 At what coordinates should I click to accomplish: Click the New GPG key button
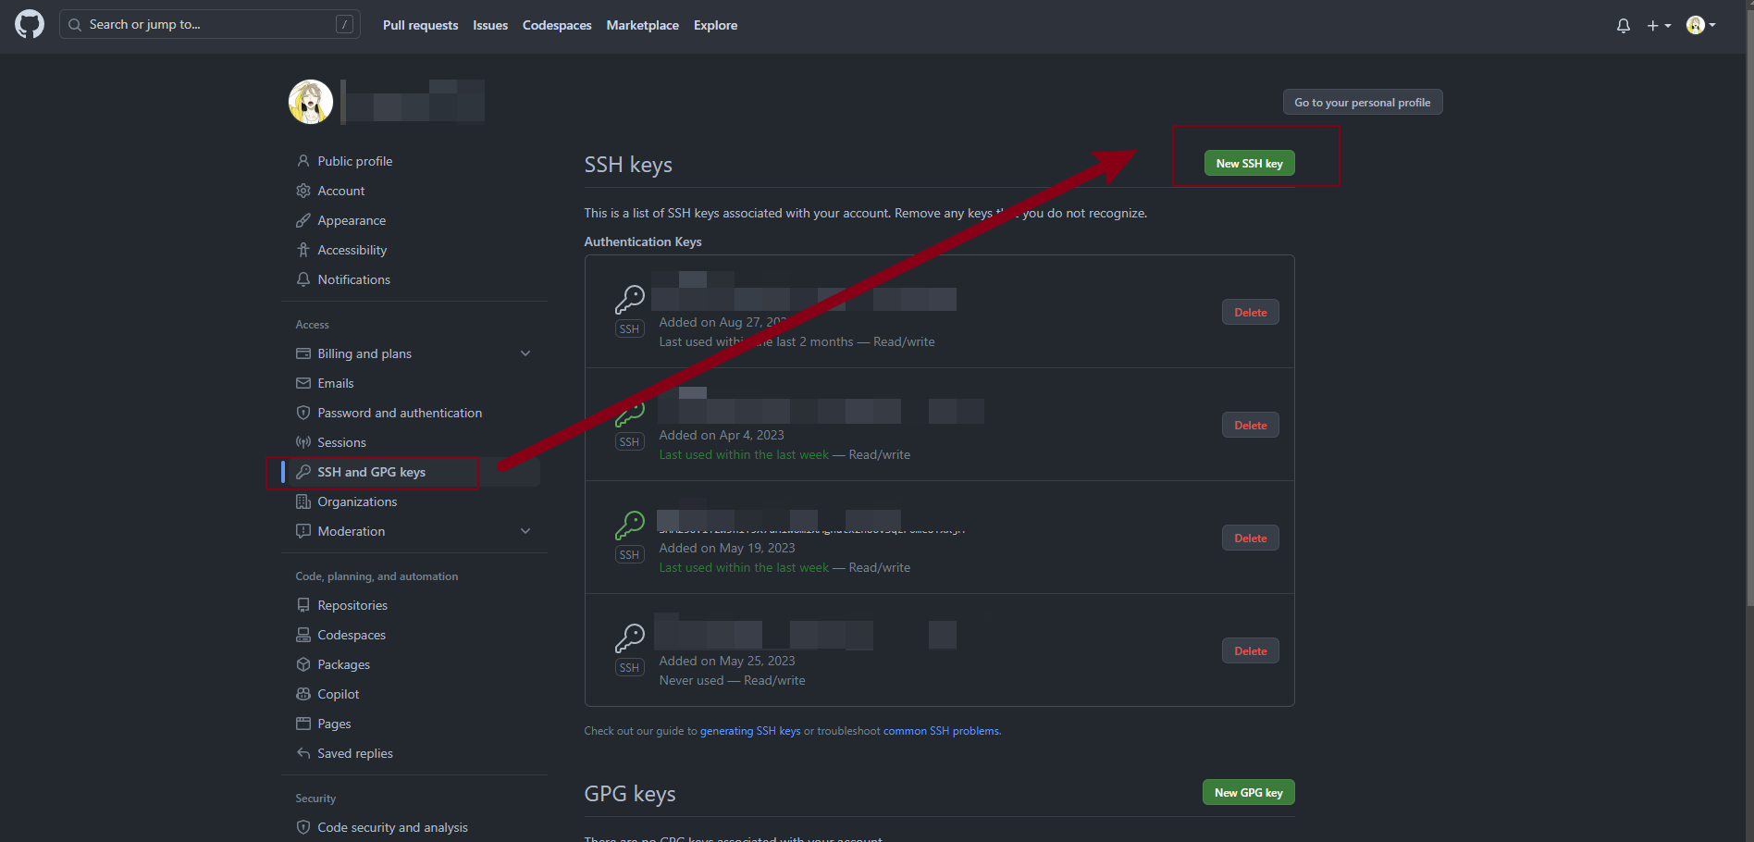[x=1248, y=793]
